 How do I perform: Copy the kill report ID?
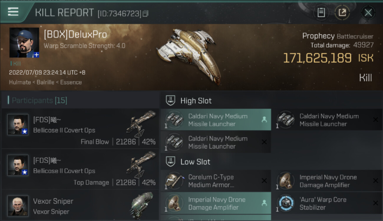tap(146, 14)
